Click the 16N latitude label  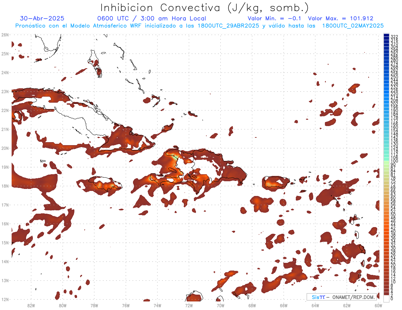5,224
